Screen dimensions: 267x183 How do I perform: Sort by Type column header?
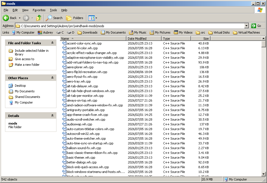(x=176, y=39)
